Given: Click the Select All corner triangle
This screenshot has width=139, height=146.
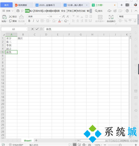Looking at the screenshot, I should coord(4,34).
